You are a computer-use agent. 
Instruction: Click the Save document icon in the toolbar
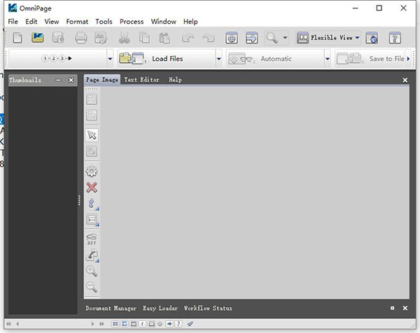click(x=58, y=38)
